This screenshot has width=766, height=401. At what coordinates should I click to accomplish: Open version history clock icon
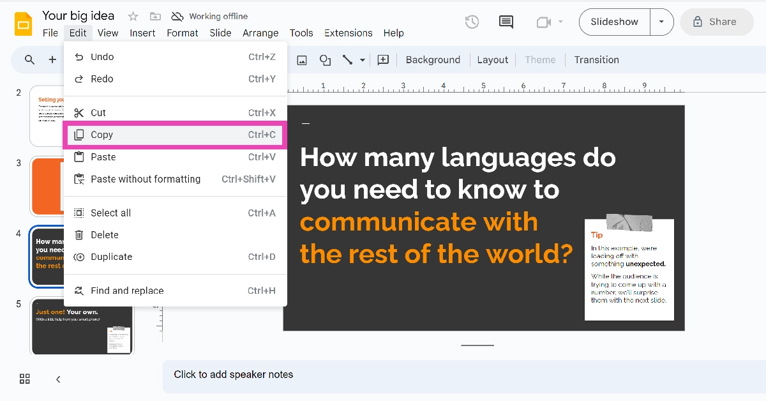[x=472, y=22]
